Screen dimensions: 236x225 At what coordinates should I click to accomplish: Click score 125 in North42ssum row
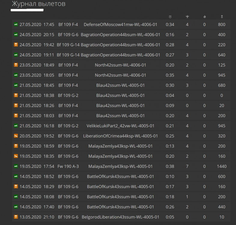222,65
